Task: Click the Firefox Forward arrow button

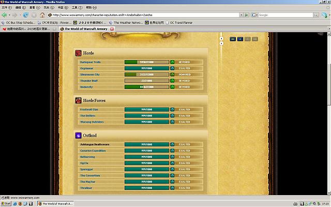Action: [x=14, y=15]
